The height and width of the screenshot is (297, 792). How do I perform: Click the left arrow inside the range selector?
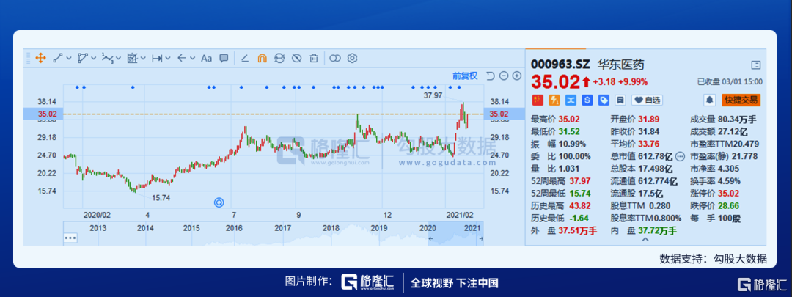[431, 238]
